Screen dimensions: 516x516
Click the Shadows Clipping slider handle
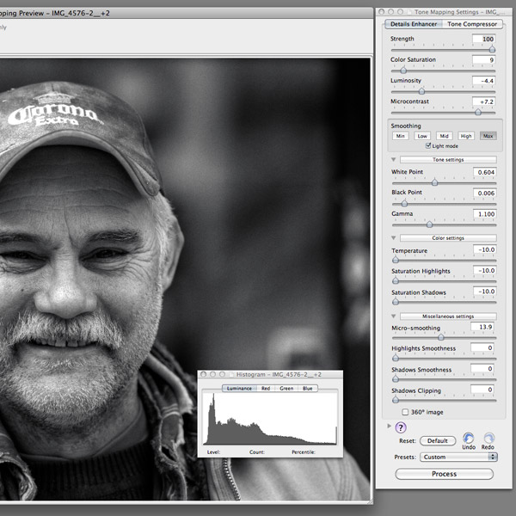pos(396,400)
